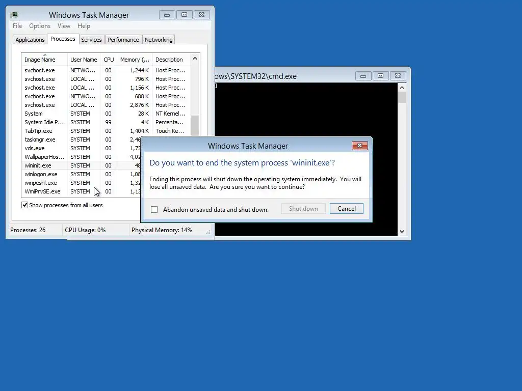Image resolution: width=522 pixels, height=391 pixels.
Task: Select the System process row
Action: (x=106, y=114)
